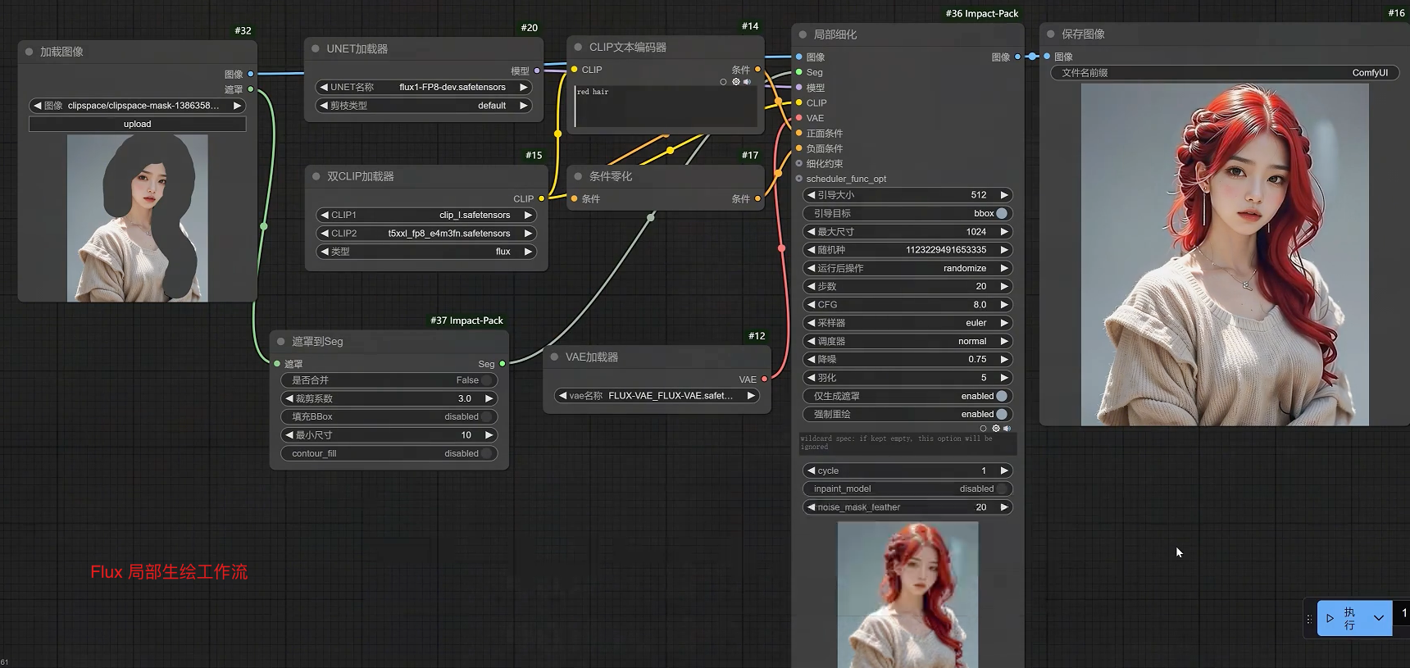Screen dimensions: 1410x668
Task: Click the collapse dot on 加载图像 node
Action: [30, 52]
